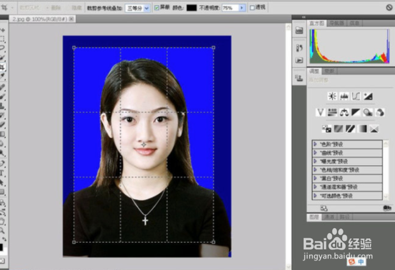
Task: Add a Selective Color adjustment
Action: [x=375, y=129]
